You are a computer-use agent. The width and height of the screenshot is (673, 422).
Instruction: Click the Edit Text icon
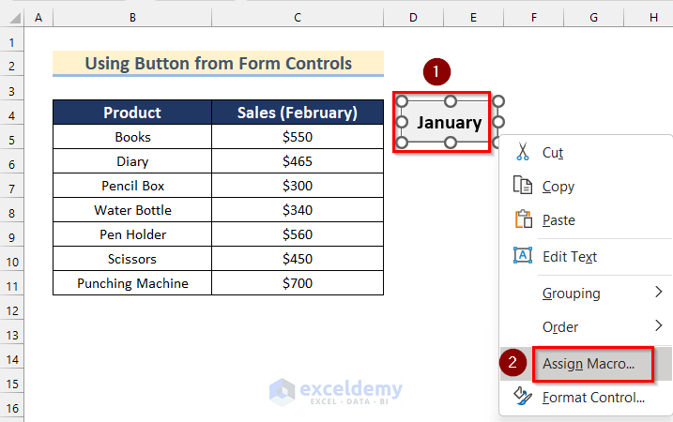(x=523, y=256)
